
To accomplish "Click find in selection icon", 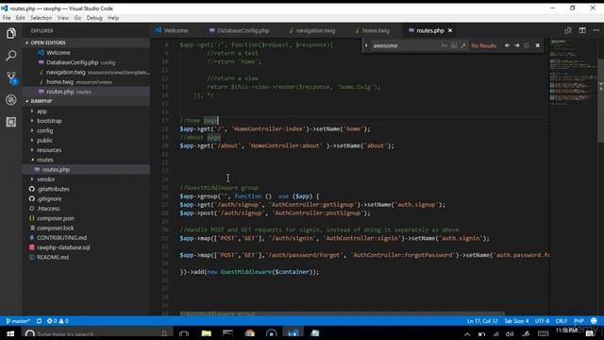I will tap(527, 45).
